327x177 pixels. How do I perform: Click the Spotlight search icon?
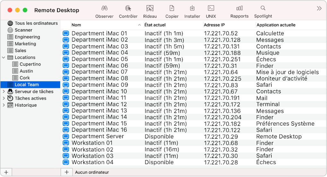point(263,8)
